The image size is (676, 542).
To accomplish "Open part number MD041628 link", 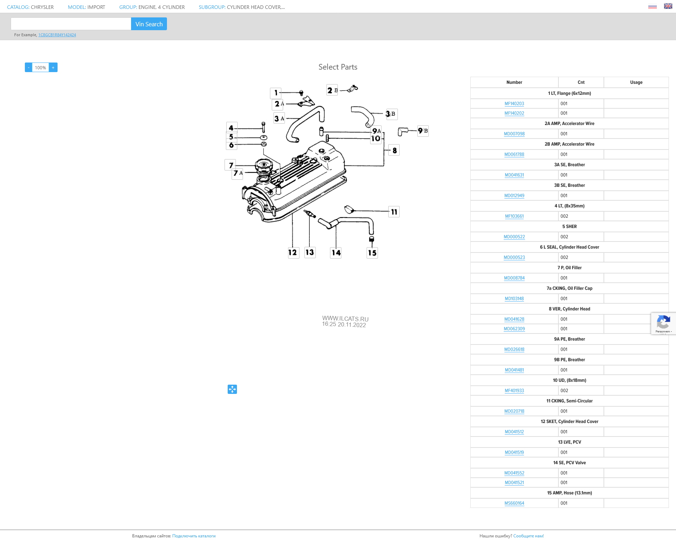I will (x=514, y=319).
